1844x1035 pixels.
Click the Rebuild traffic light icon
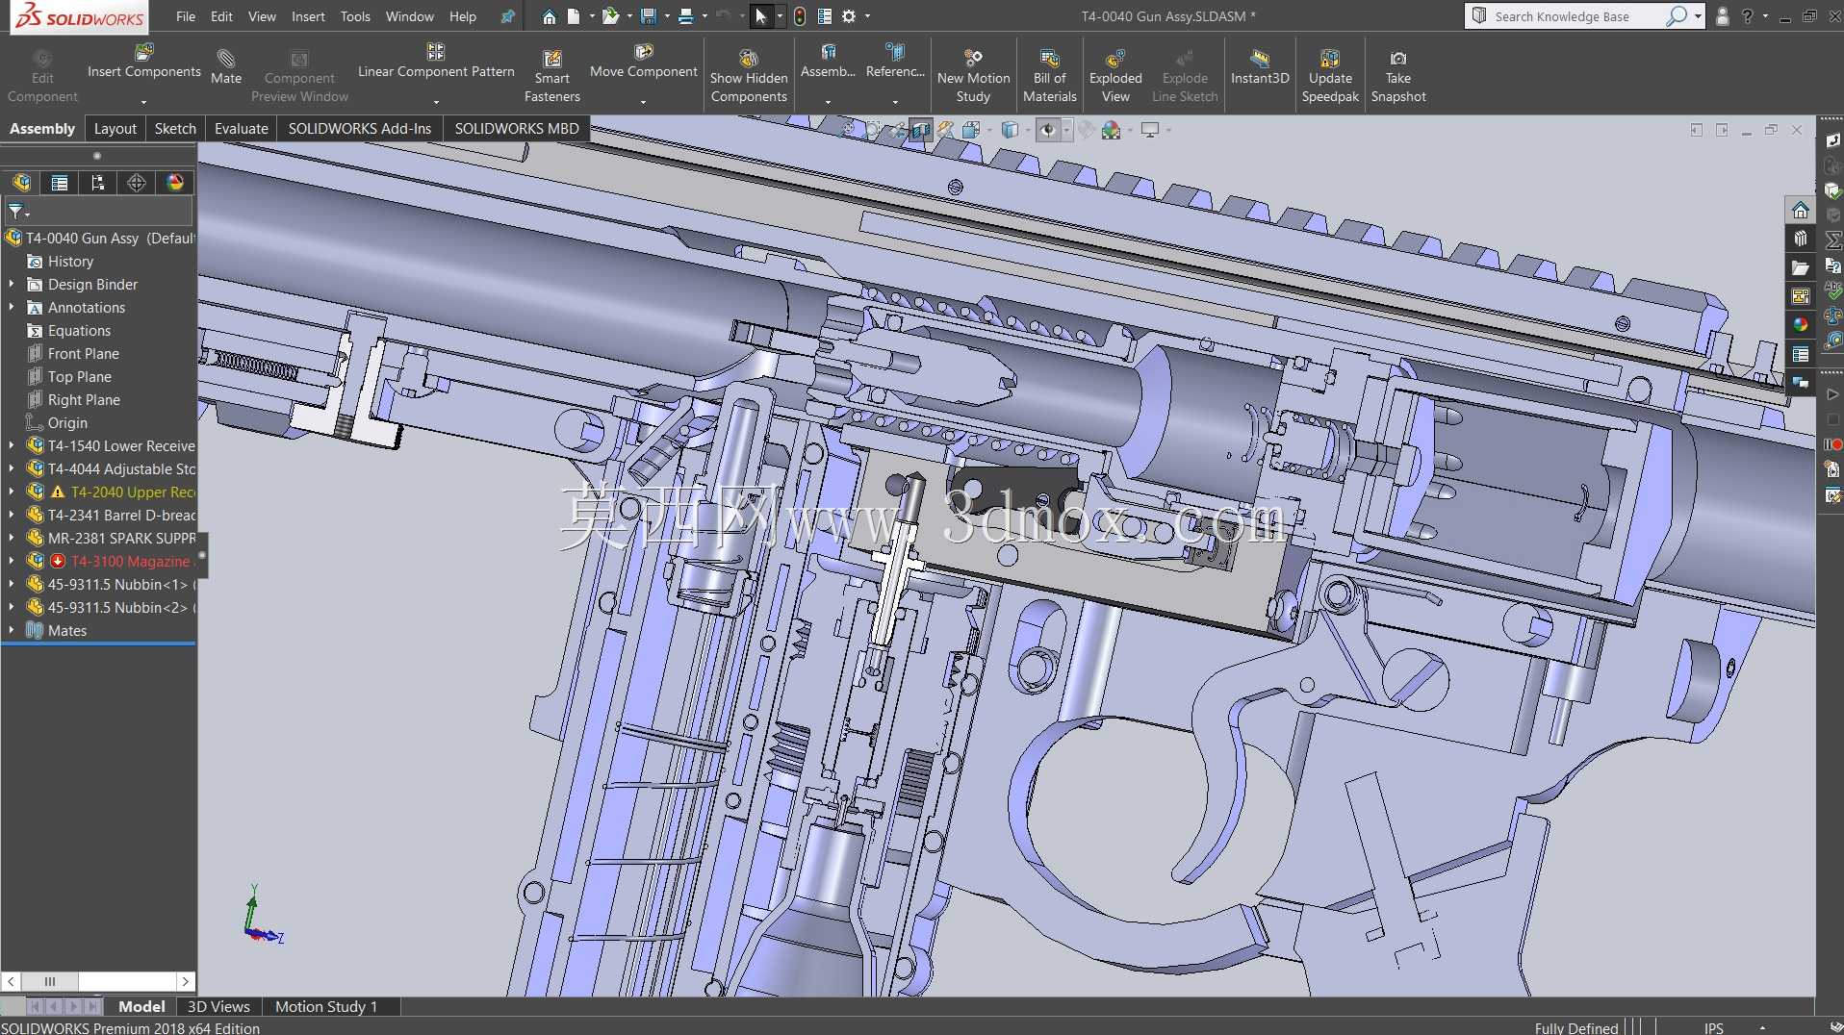click(800, 16)
